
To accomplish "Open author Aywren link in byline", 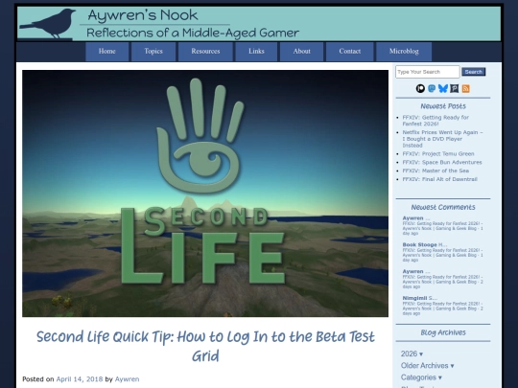I will [127, 379].
